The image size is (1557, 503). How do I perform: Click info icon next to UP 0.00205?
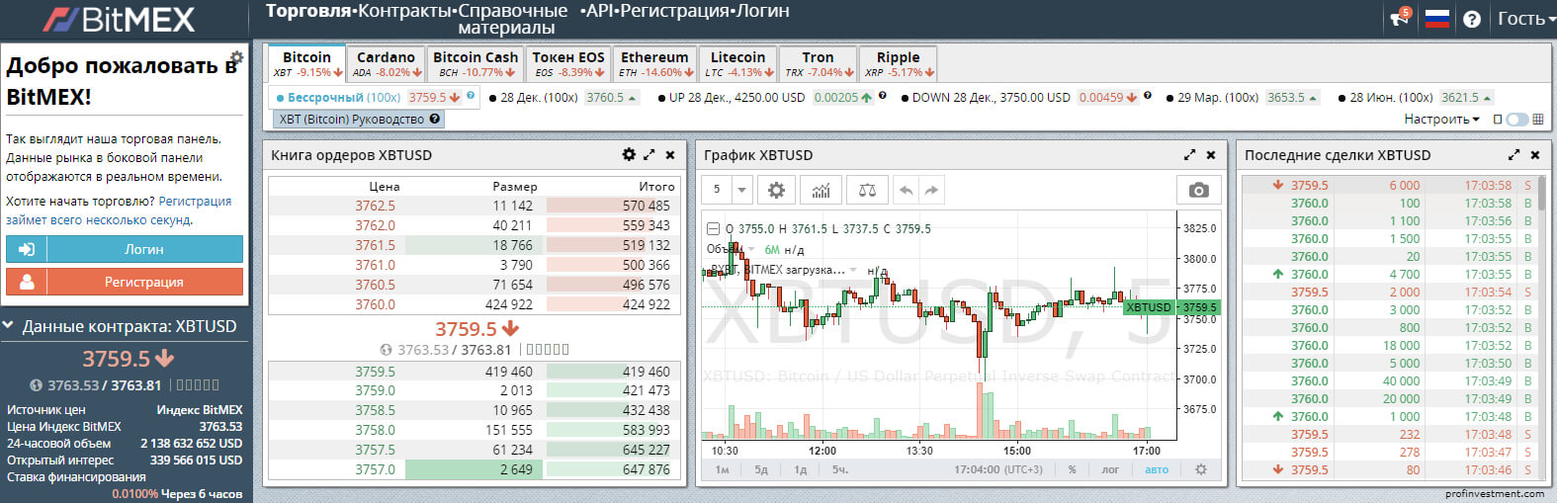coord(882,96)
